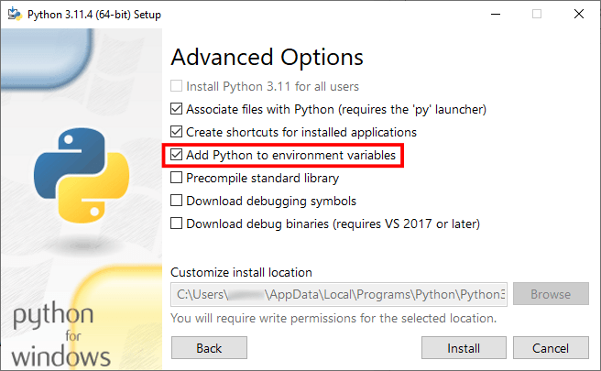The image size is (601, 371).
Task: Click the install location path field
Action: coord(338,295)
